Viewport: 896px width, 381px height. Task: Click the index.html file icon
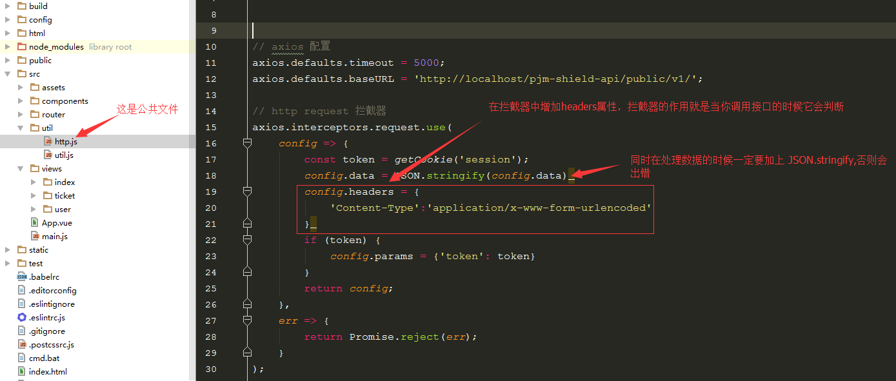click(21, 371)
